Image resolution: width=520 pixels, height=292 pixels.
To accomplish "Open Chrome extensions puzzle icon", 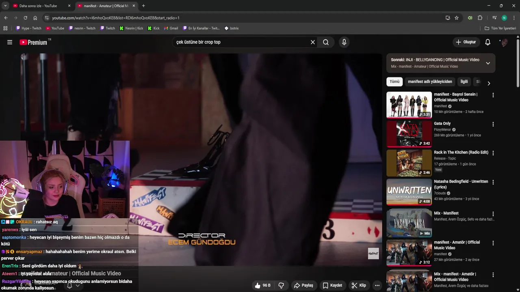I will click(x=480, y=18).
